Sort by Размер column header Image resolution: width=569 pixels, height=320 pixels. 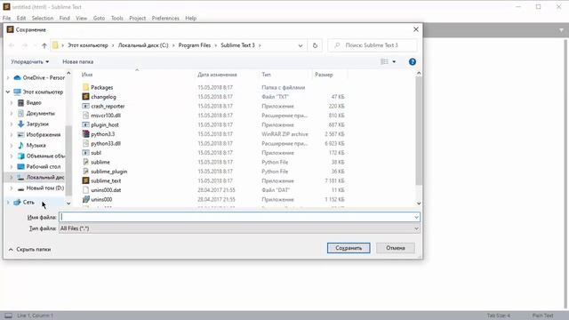[x=324, y=75]
